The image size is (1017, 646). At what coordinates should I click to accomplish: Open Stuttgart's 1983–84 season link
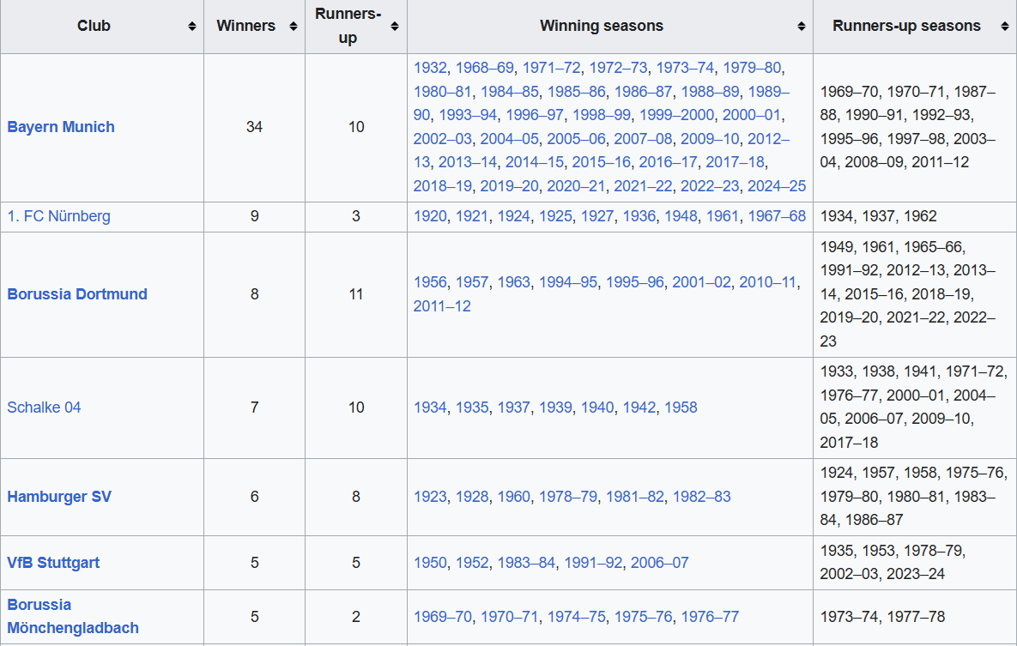tap(526, 562)
